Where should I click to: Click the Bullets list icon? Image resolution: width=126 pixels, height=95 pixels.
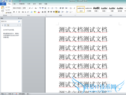pyautogui.click(x=49, y=8)
